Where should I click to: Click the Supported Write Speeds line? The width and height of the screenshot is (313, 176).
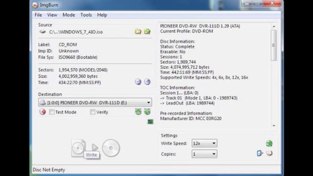pos(204,77)
